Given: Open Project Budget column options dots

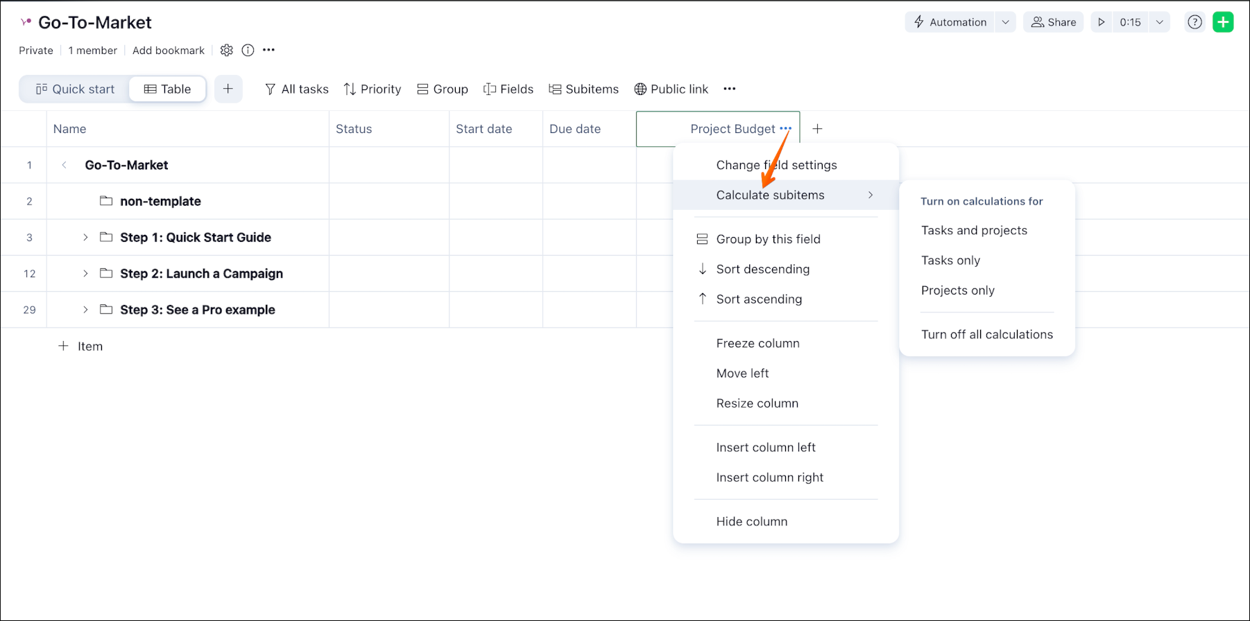Looking at the screenshot, I should [785, 129].
